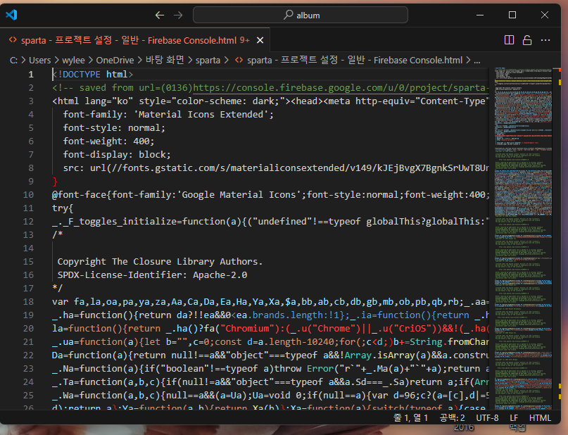Toggle the file lock icon
Viewport: 568px width, 435px height.
coord(527,40)
